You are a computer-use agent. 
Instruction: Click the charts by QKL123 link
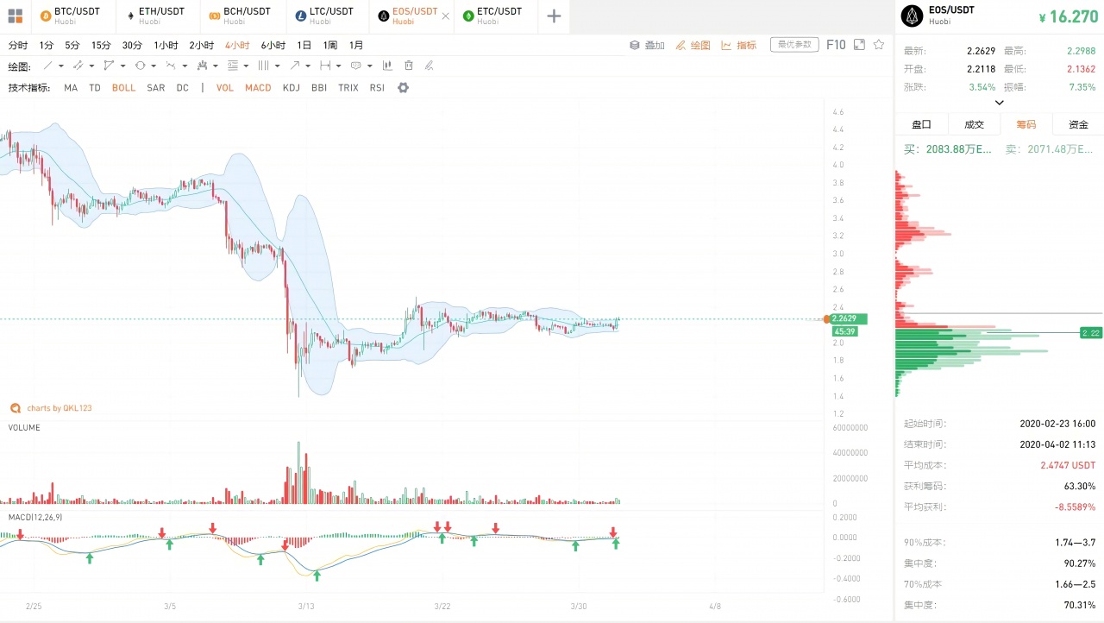(x=59, y=408)
